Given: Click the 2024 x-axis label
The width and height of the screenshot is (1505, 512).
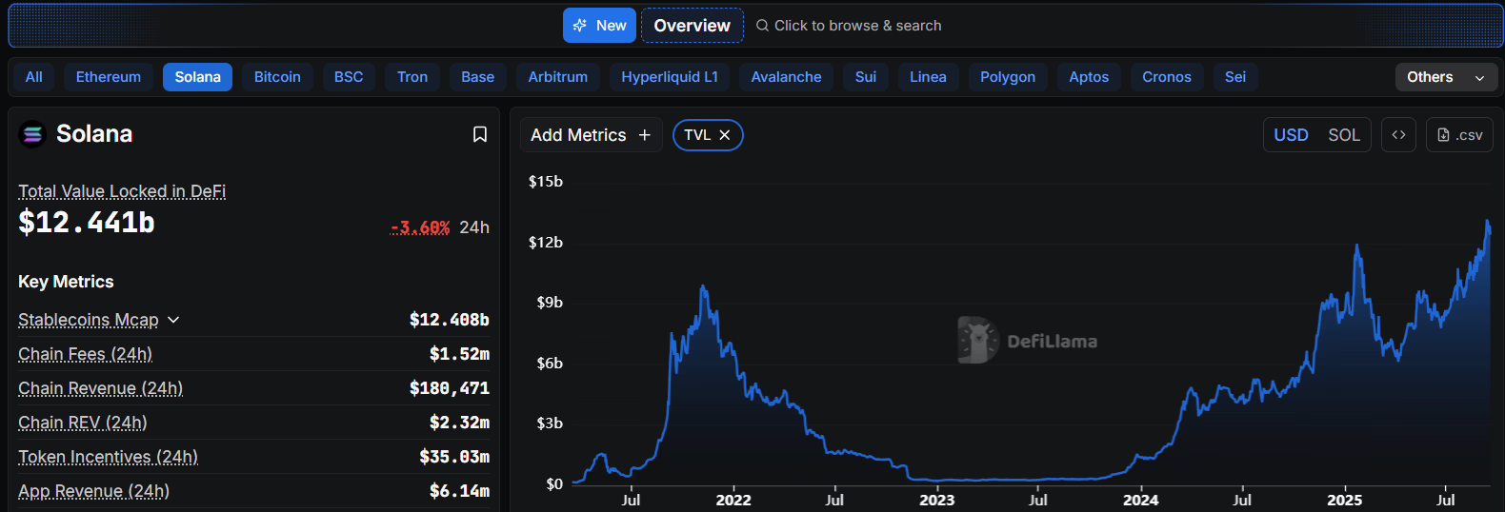Looking at the screenshot, I should click(1141, 500).
